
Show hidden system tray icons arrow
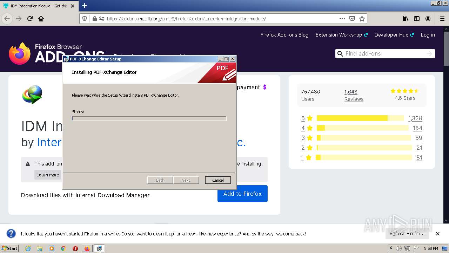click(391, 248)
